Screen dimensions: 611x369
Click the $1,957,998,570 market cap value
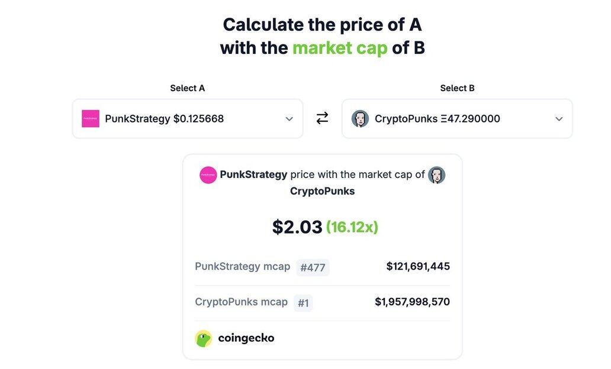pyautogui.click(x=412, y=302)
